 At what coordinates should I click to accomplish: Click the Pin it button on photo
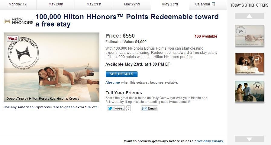[x=13, y=39]
